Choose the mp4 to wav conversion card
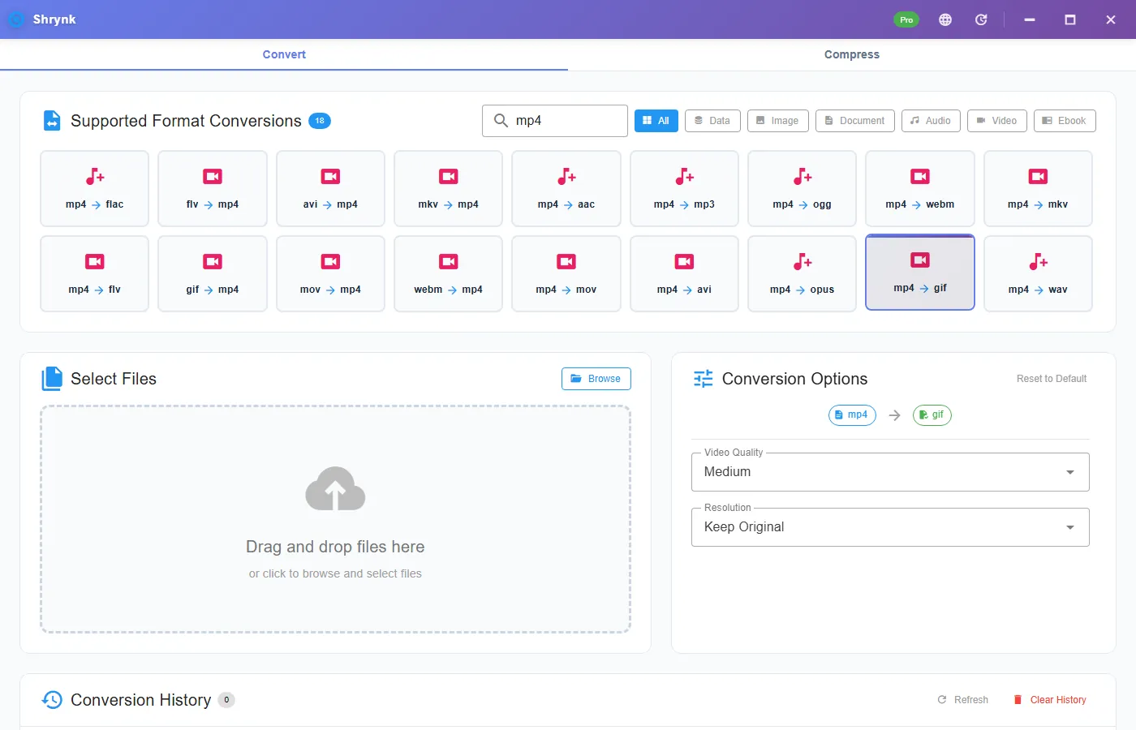Screen dimensions: 1136x730 pyautogui.click(x=1038, y=274)
